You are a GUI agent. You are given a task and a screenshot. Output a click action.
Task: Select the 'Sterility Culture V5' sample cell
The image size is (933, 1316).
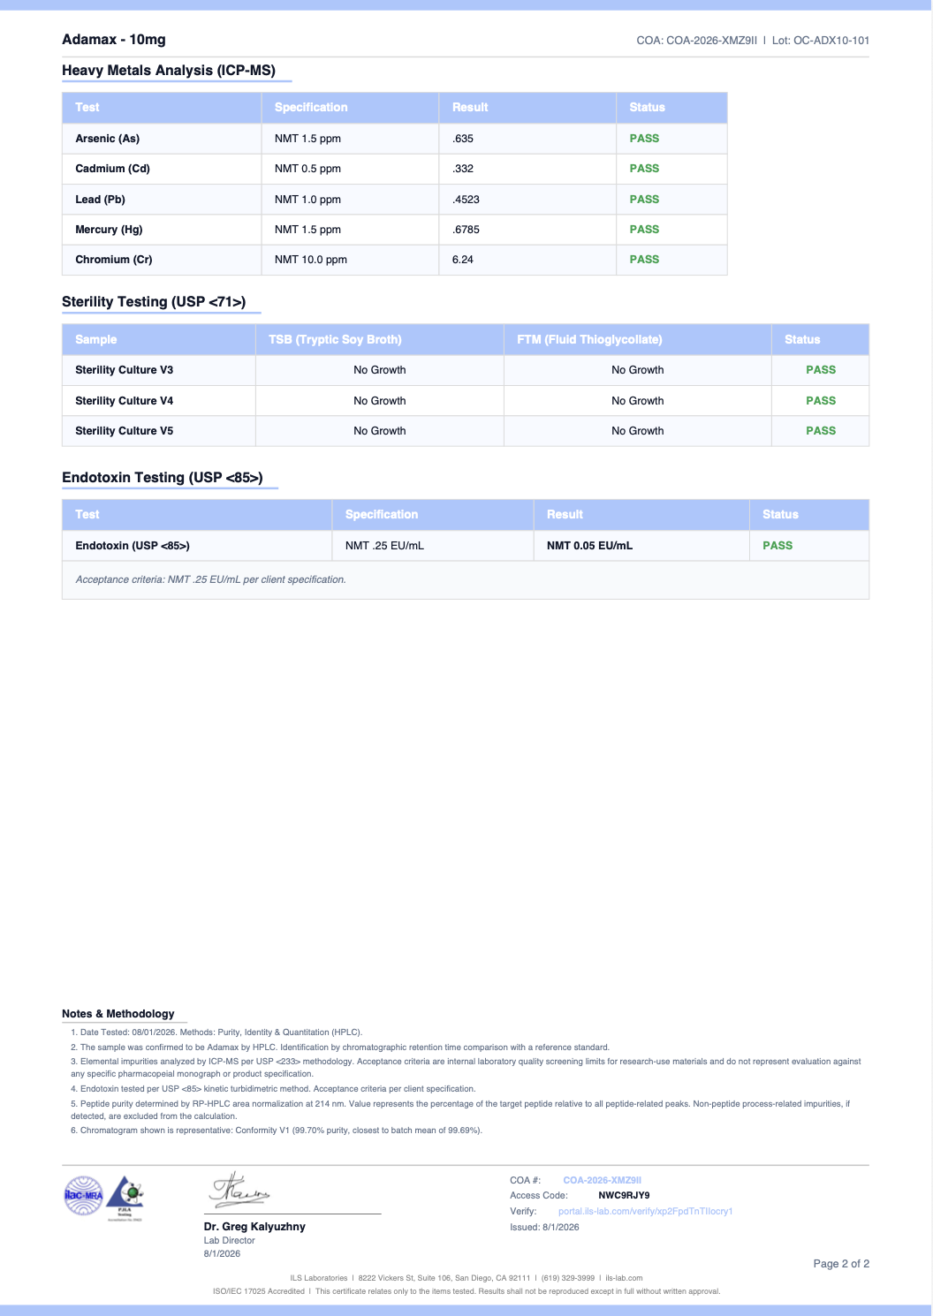coord(159,431)
